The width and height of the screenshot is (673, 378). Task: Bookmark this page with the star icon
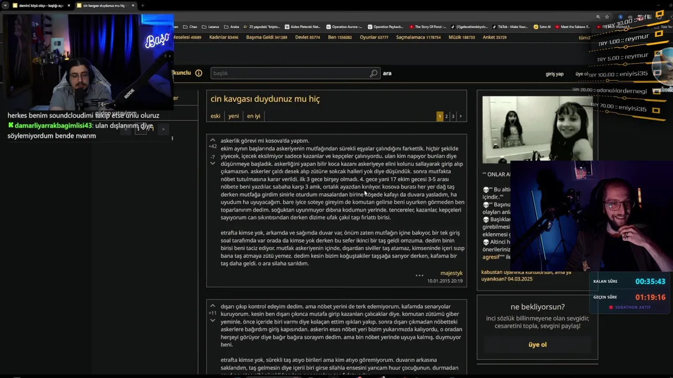(607, 17)
